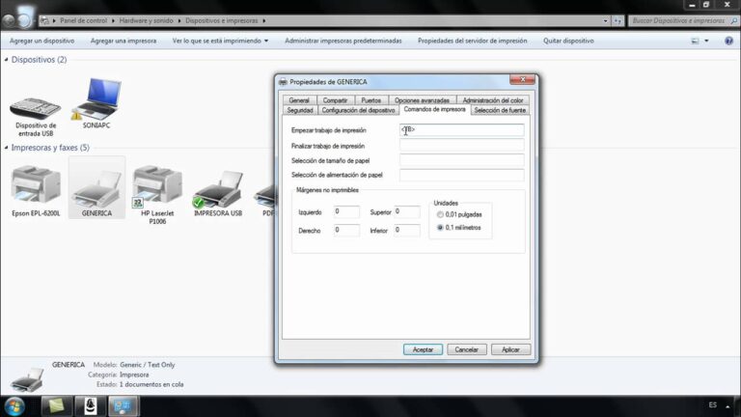741x417 pixels.
Task: Click the 'Finalizar trabajo de impresión' field
Action: coord(461,145)
